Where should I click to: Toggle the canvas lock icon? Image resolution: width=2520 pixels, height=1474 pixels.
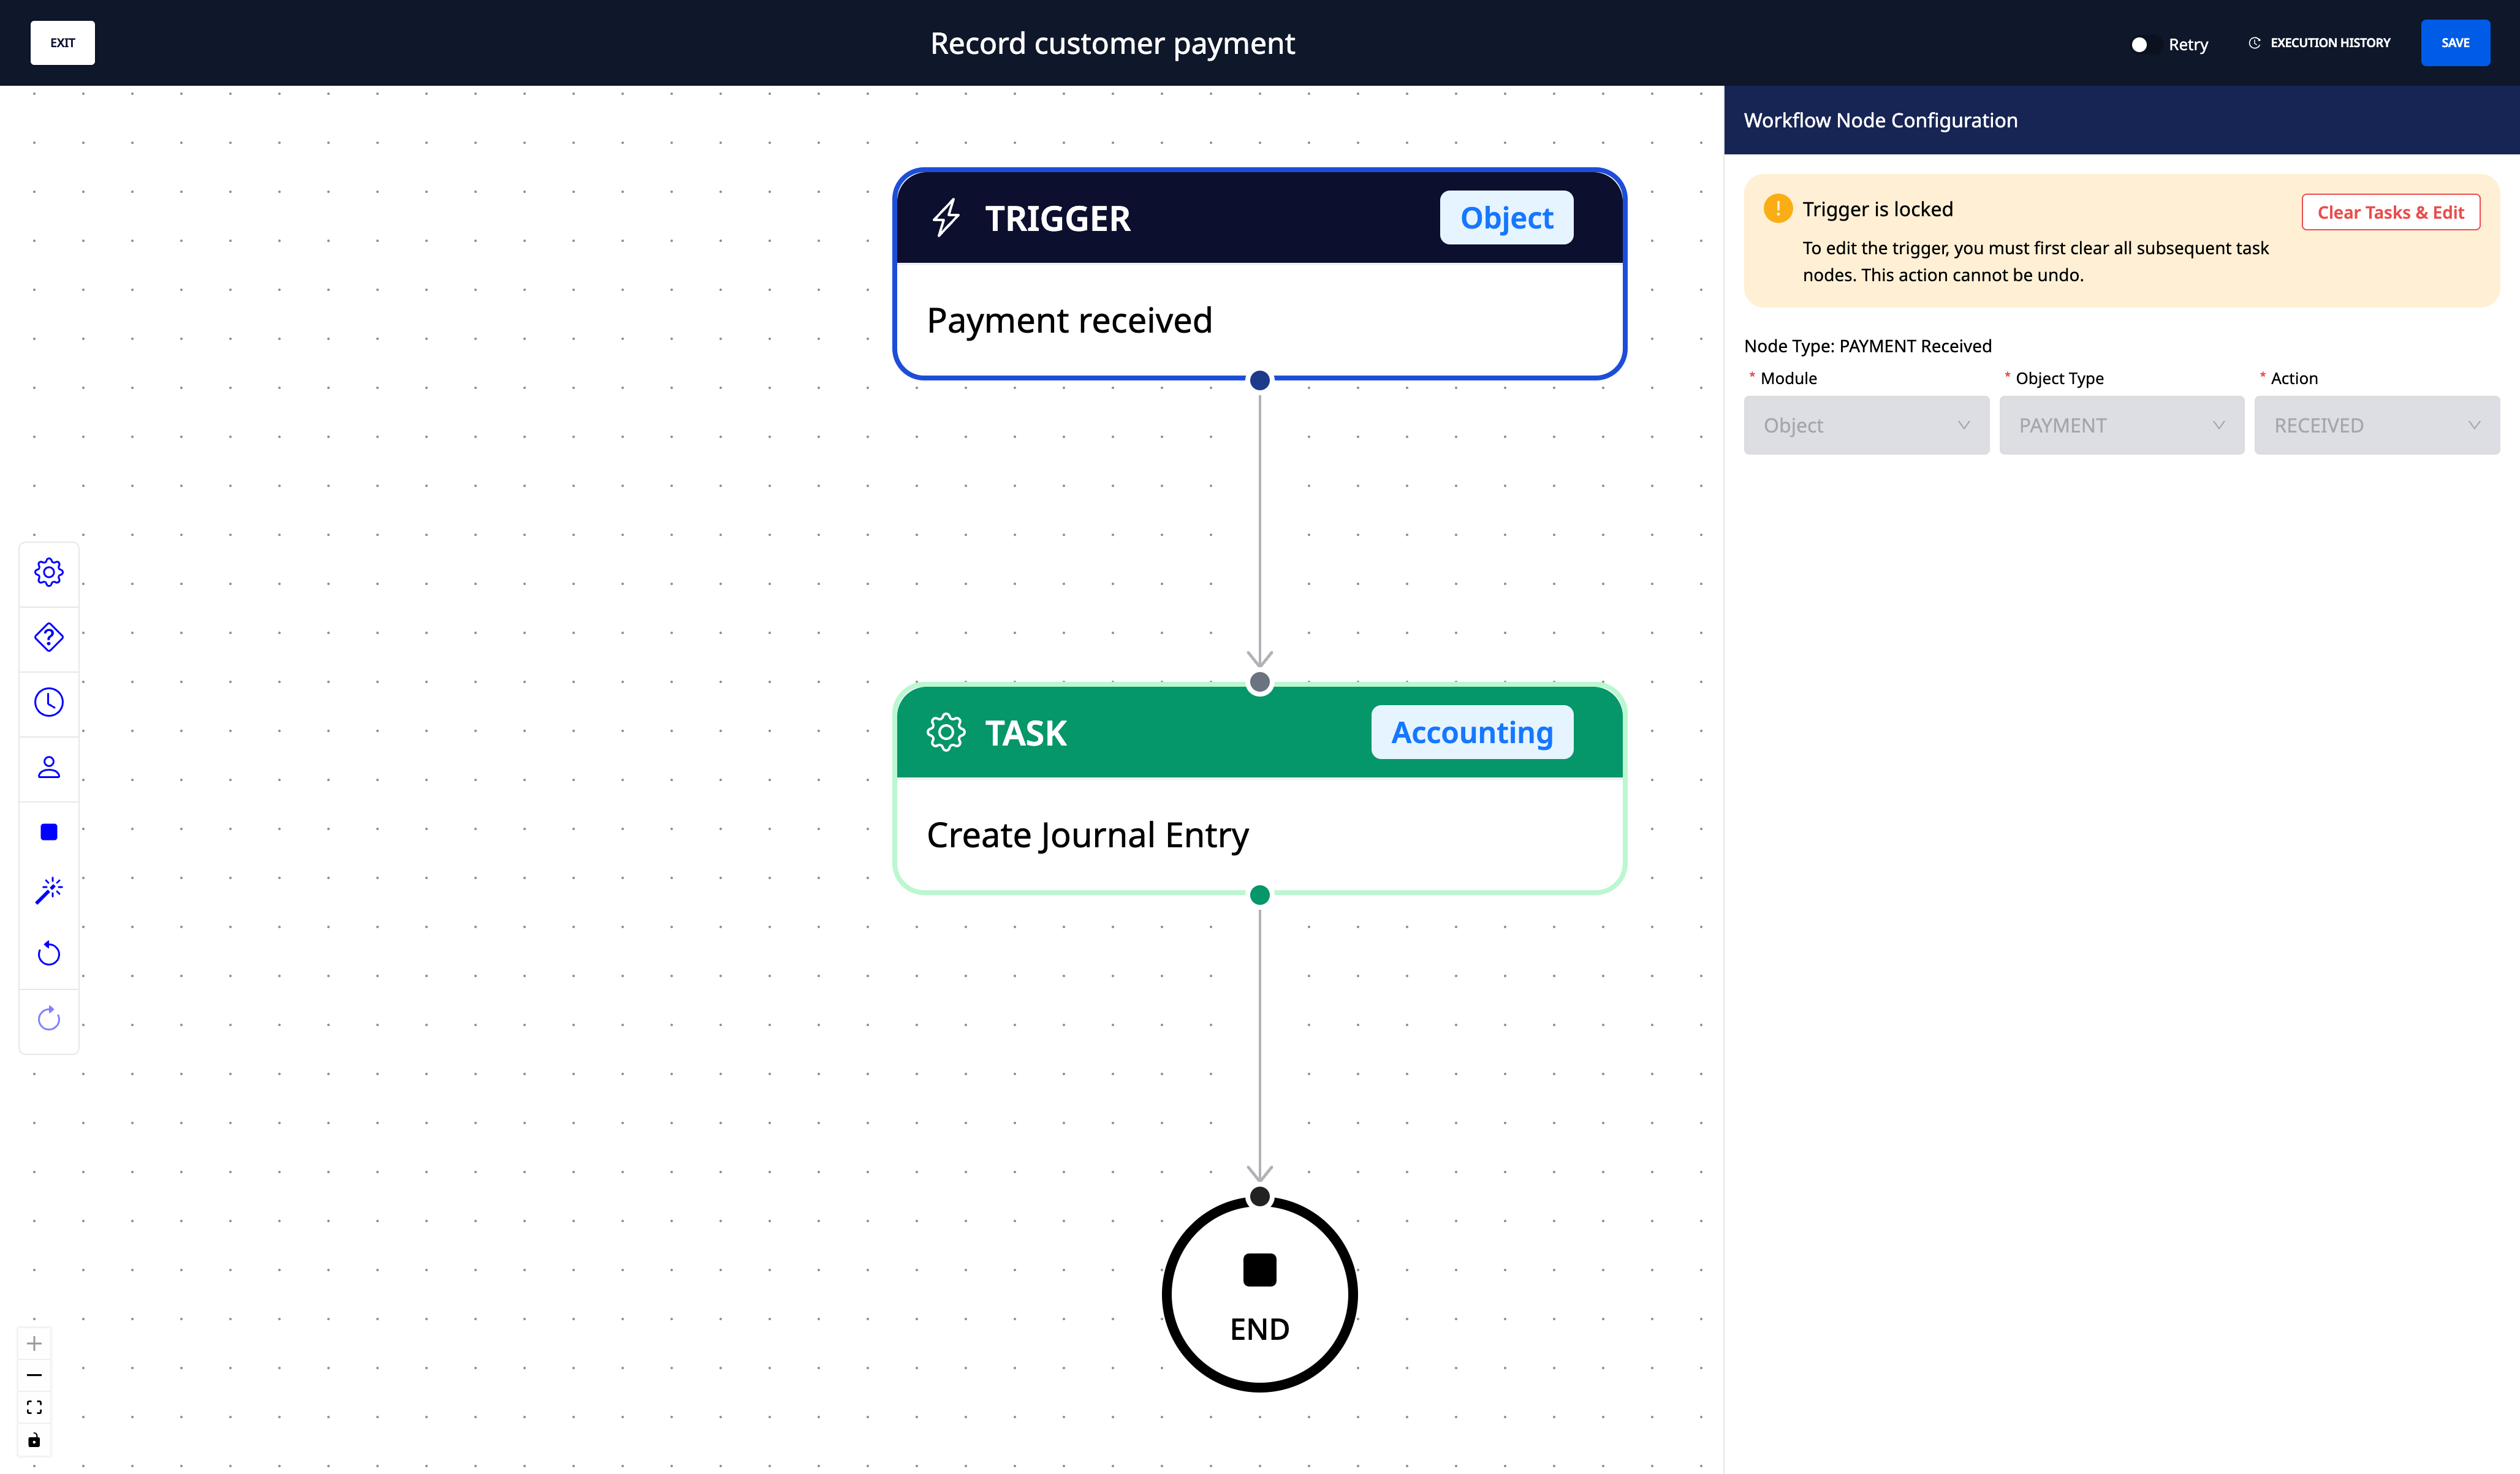[x=34, y=1440]
